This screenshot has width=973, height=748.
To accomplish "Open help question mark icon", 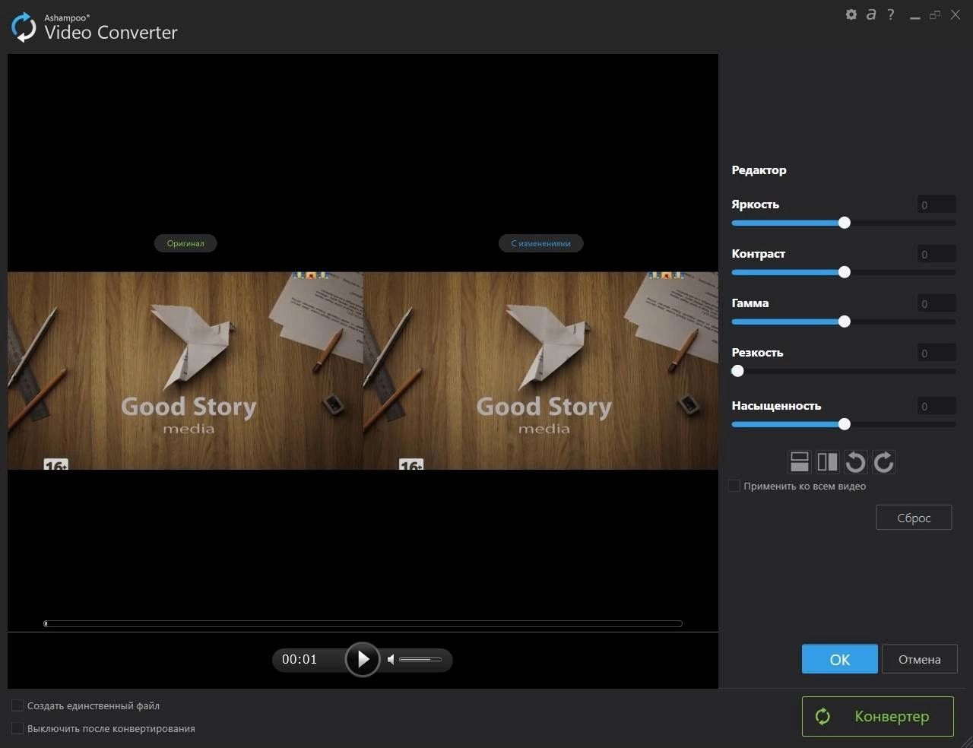I will (x=891, y=14).
